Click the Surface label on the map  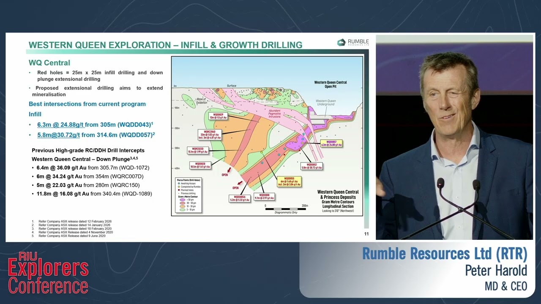232,86
